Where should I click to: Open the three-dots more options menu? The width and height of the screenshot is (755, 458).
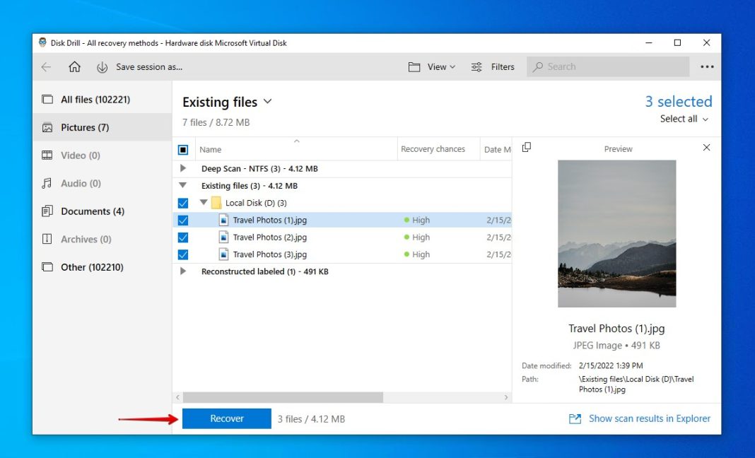pyautogui.click(x=707, y=67)
